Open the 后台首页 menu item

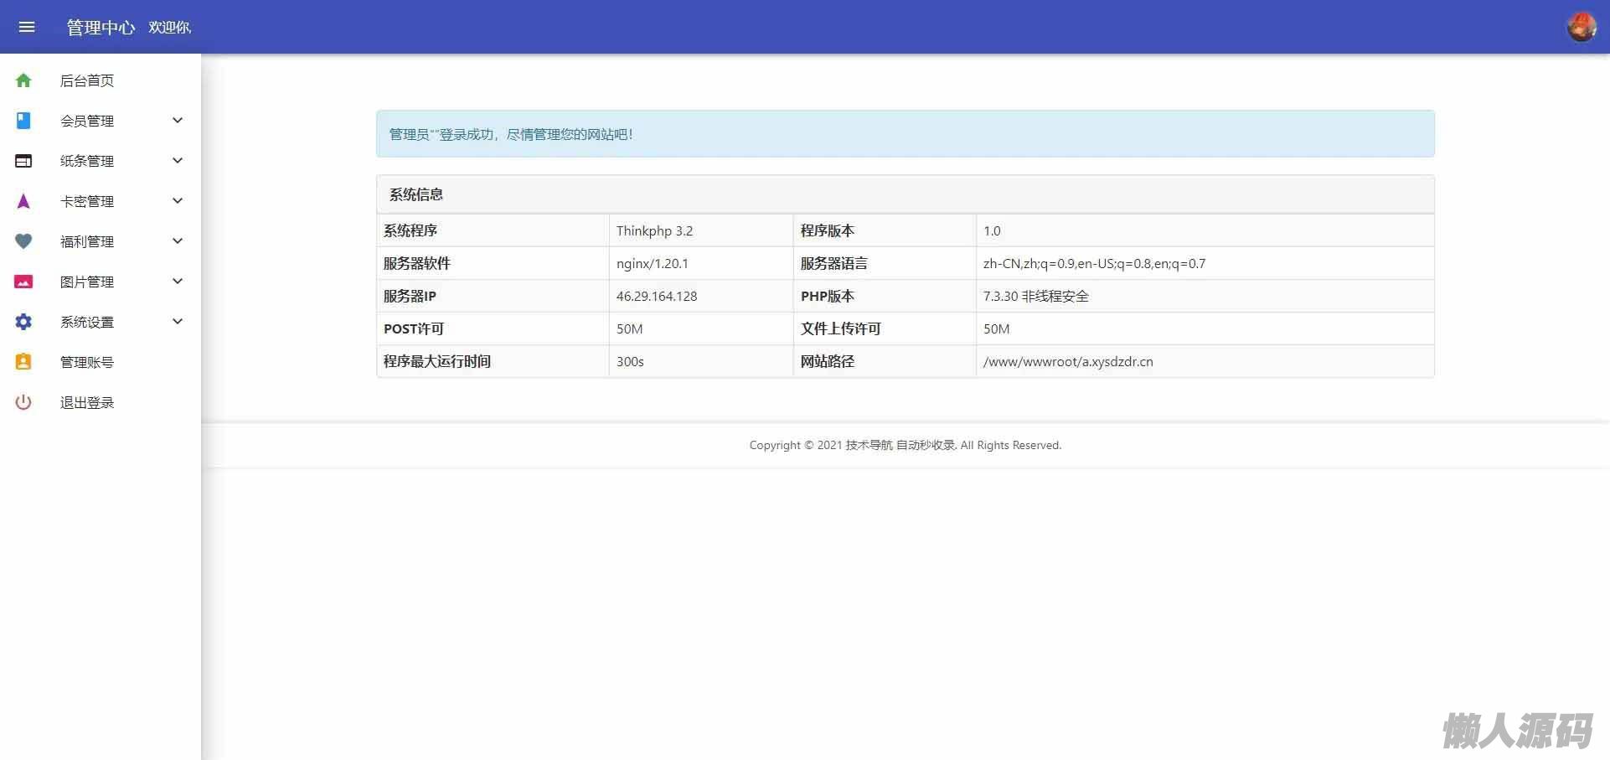[x=87, y=80]
